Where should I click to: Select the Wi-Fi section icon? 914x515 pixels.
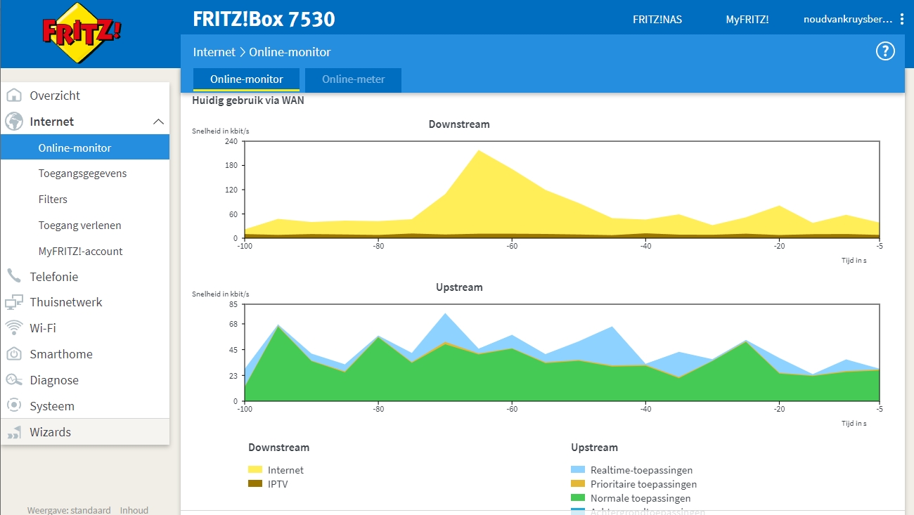(14, 327)
